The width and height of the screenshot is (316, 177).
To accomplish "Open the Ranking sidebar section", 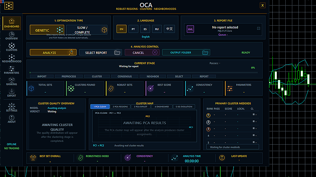I will tap(12, 82).
